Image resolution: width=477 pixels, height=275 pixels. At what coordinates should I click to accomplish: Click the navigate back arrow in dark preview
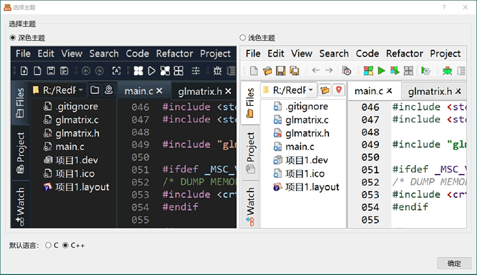click(x=86, y=71)
